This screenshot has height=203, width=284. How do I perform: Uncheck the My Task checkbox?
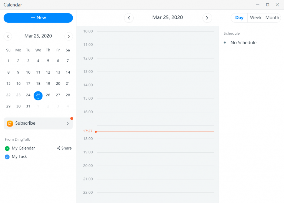(x=7, y=157)
